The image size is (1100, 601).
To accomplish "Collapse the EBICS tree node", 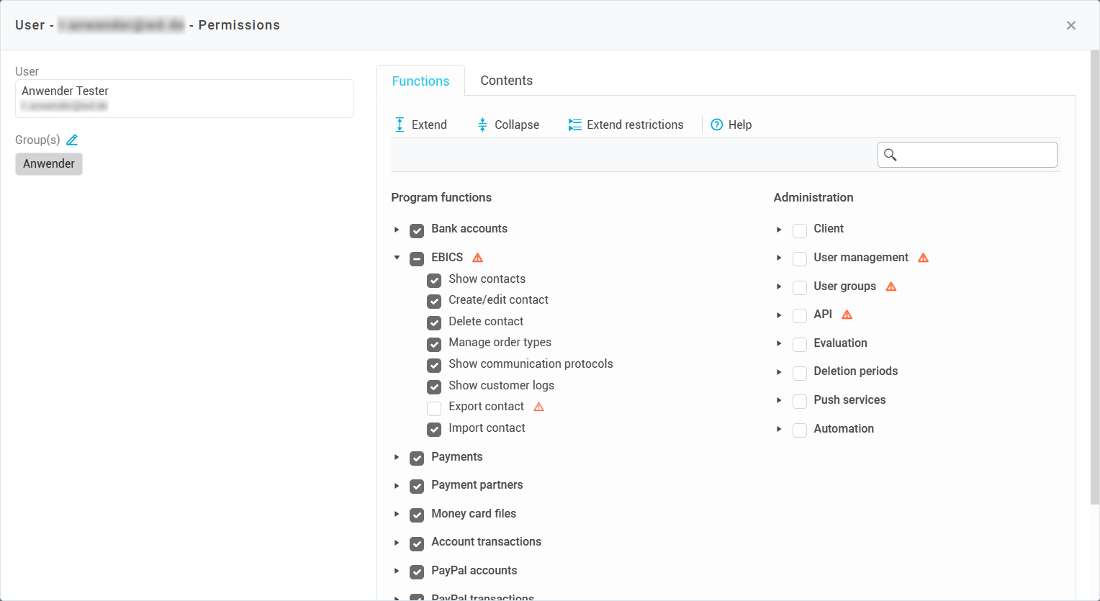I will [x=397, y=258].
